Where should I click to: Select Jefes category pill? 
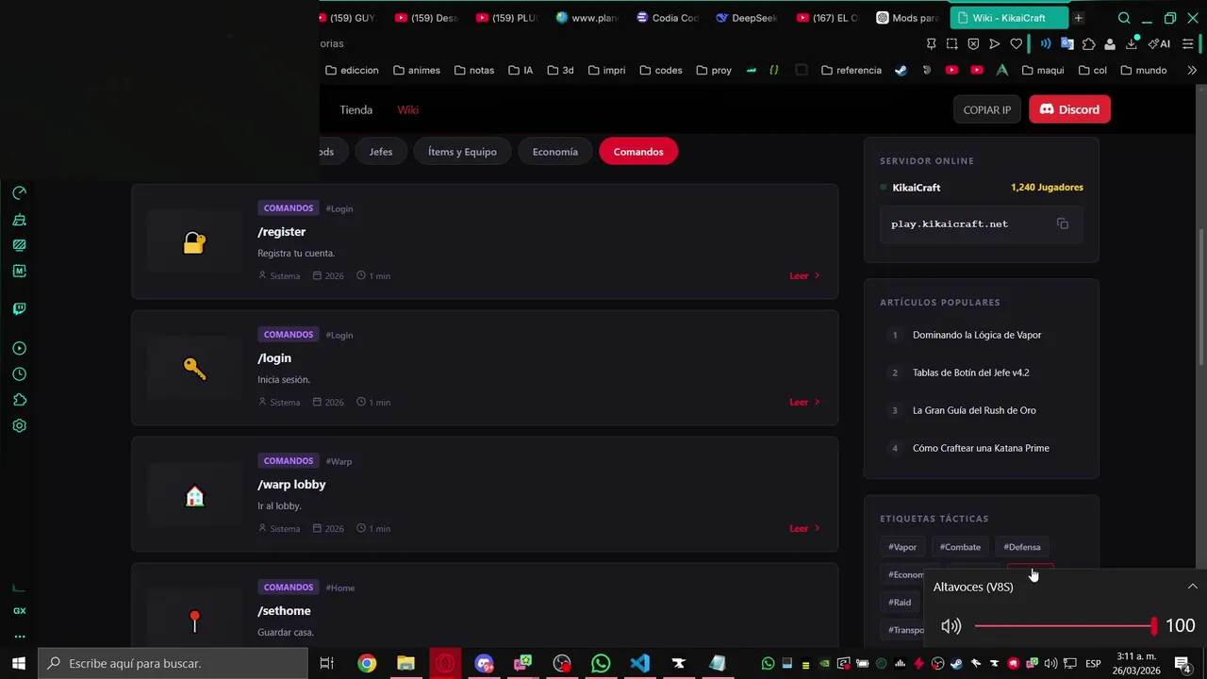click(381, 152)
